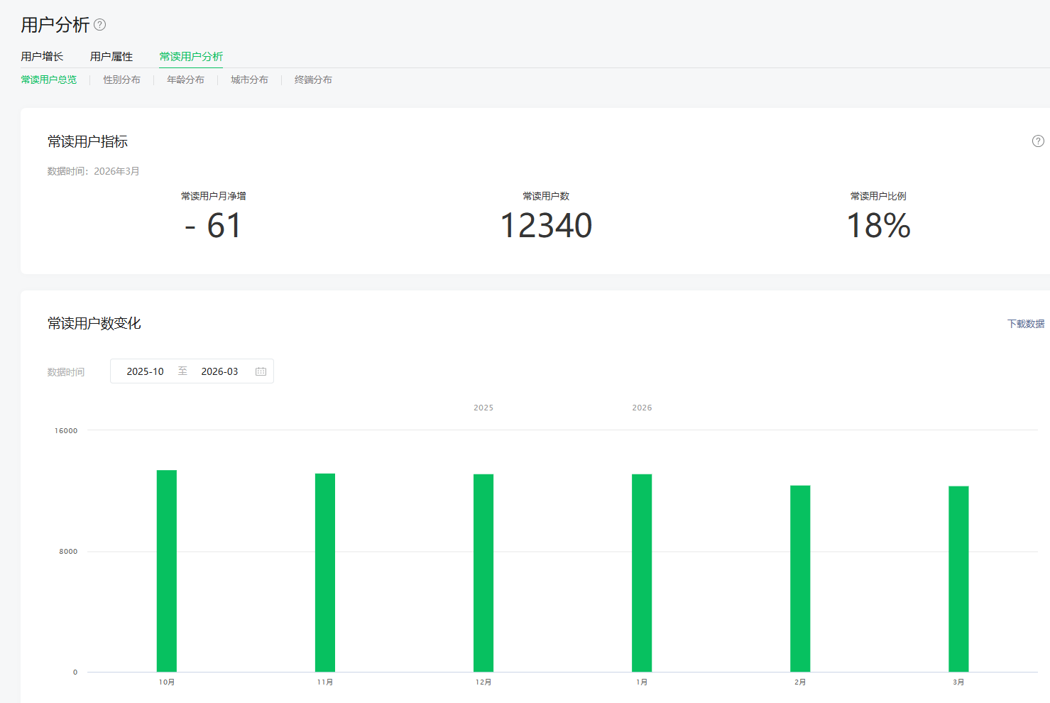Select 常读用户分析 tab
The image size is (1050, 703).
191,57
